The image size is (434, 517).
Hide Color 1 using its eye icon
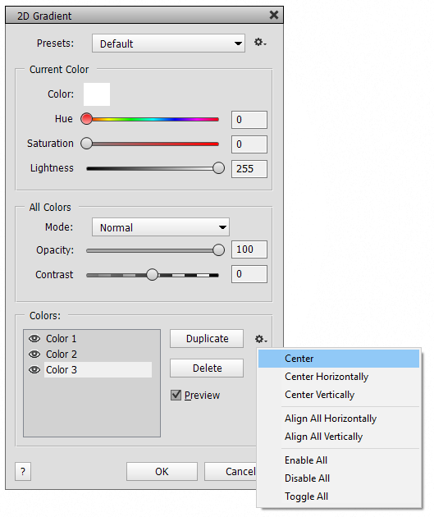pos(34,339)
